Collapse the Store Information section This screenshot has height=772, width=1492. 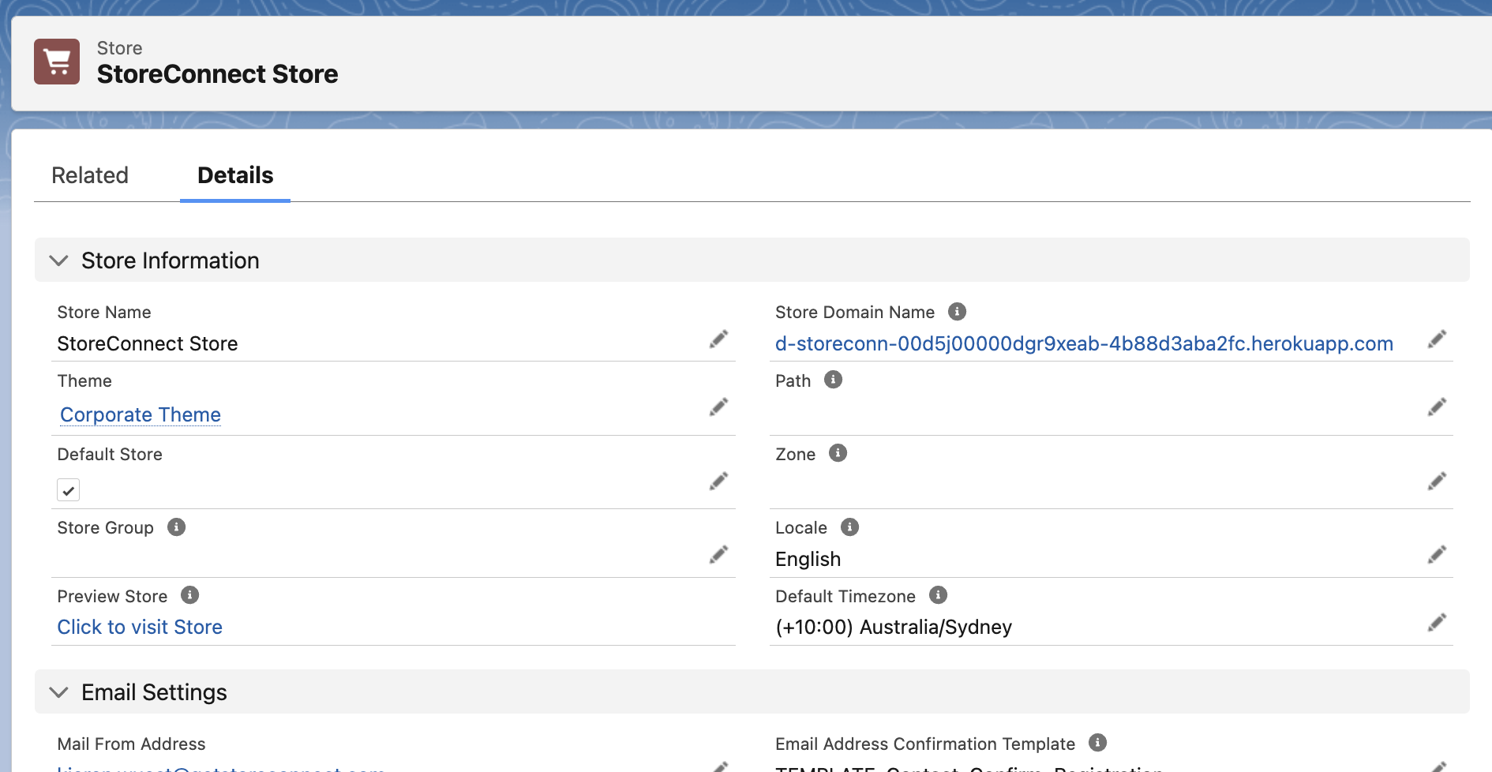(x=58, y=260)
